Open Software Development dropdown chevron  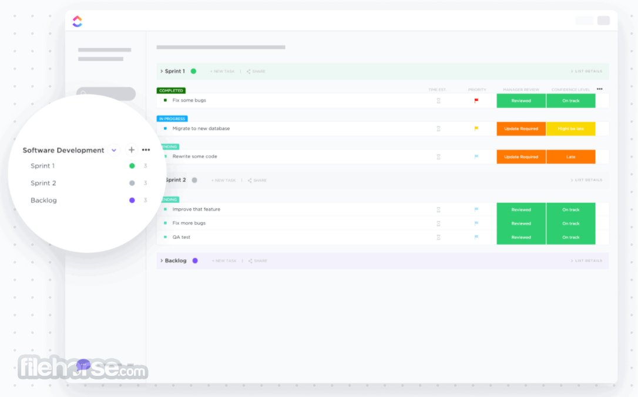pos(114,150)
